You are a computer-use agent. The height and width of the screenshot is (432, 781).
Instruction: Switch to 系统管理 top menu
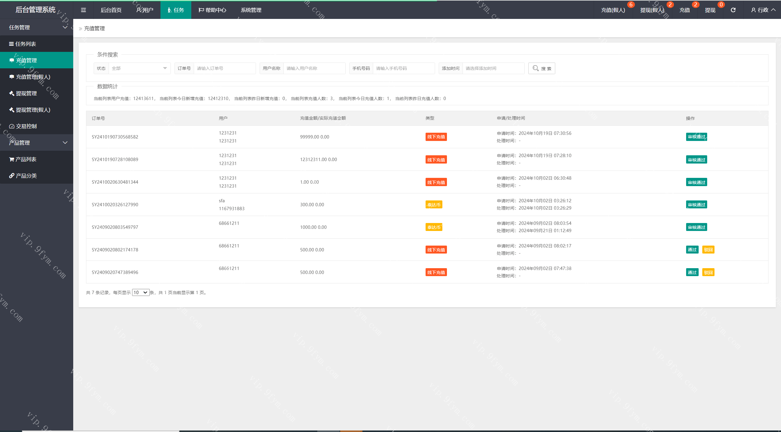coord(251,10)
